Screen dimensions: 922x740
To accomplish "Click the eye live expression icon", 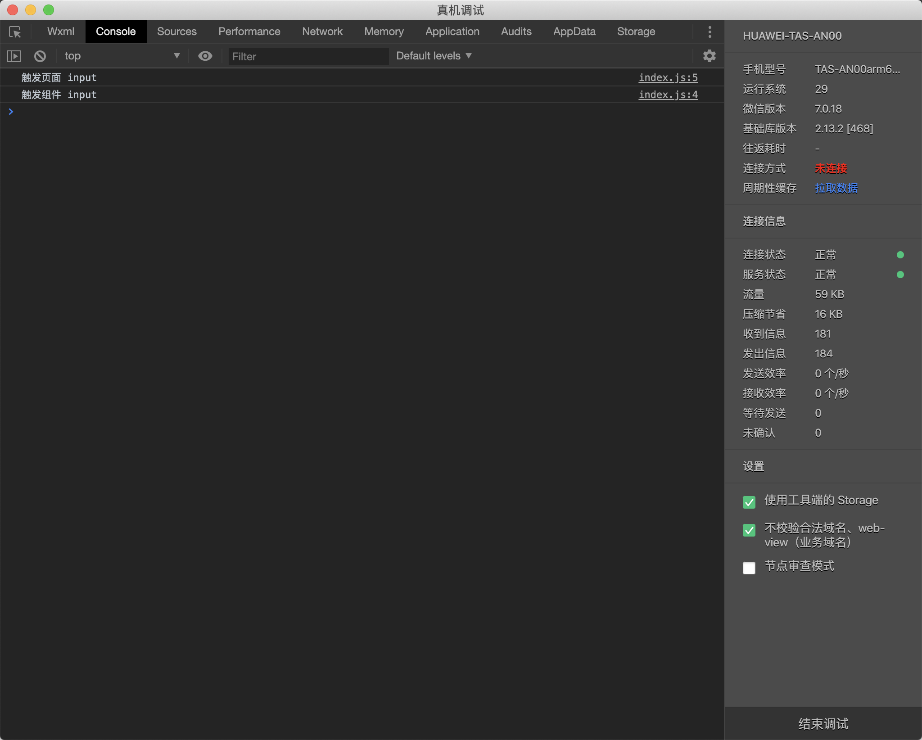I will [x=205, y=56].
